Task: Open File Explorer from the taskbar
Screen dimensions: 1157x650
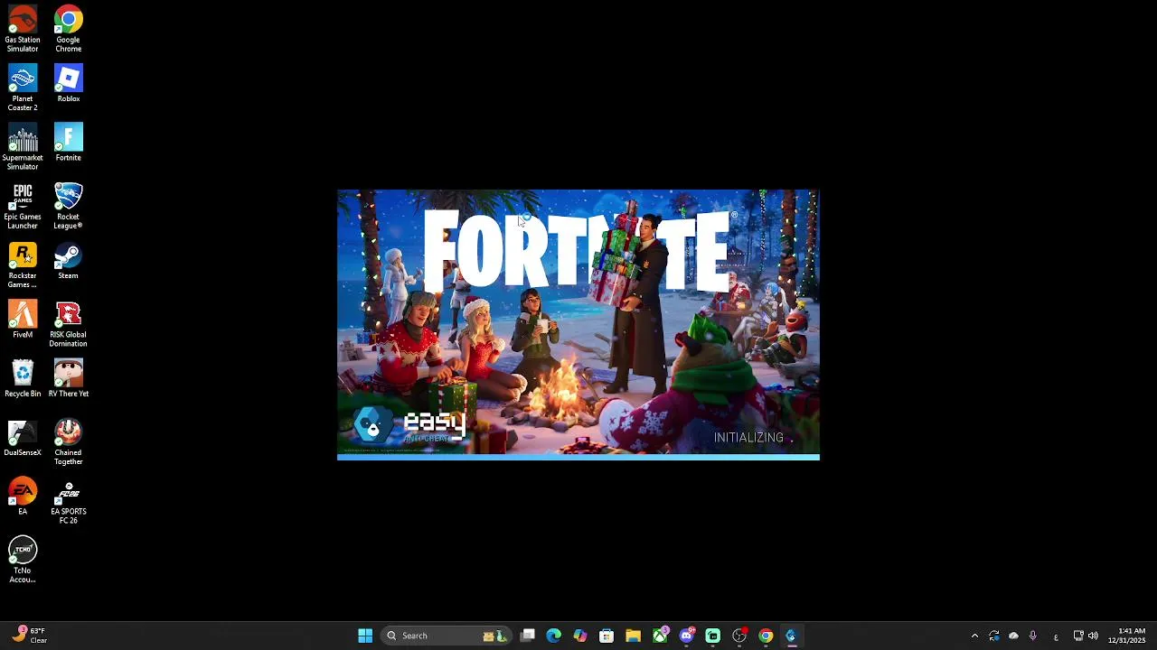Action: (x=633, y=636)
